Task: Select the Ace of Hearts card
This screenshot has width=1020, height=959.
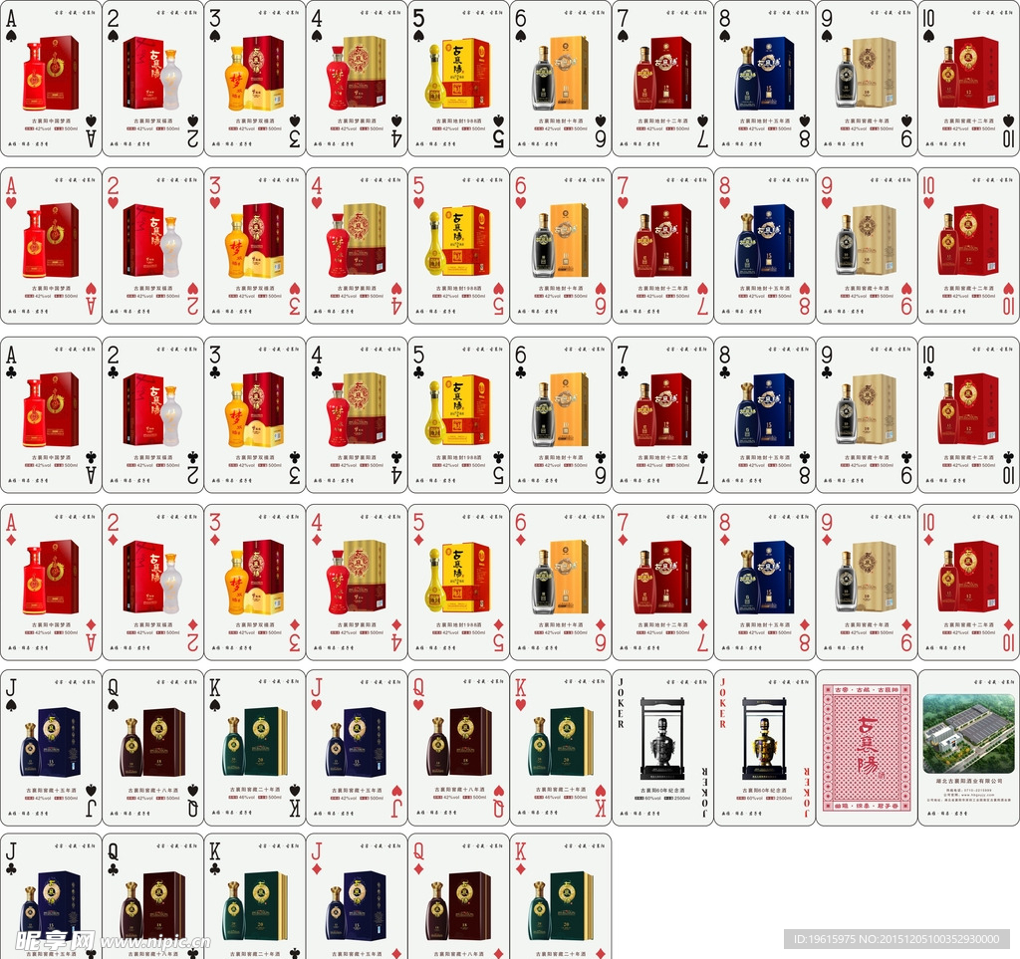Action: (52, 246)
